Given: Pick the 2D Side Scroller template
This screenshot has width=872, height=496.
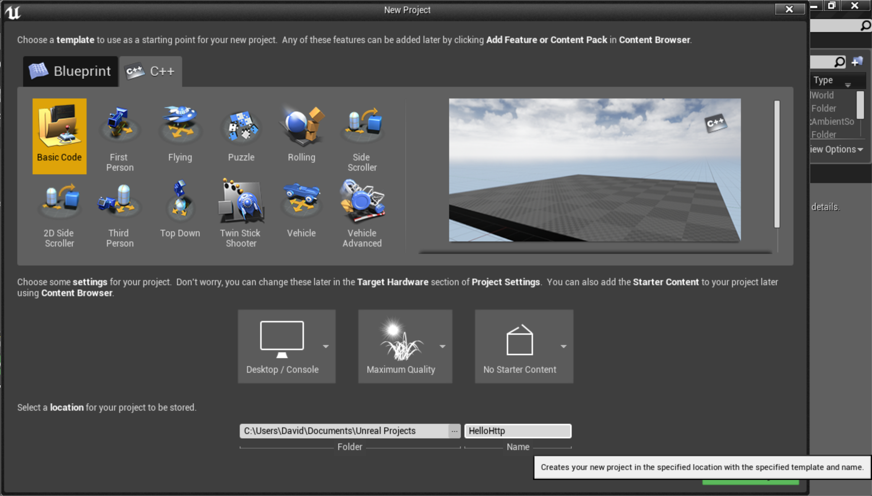Looking at the screenshot, I should pyautogui.click(x=59, y=213).
